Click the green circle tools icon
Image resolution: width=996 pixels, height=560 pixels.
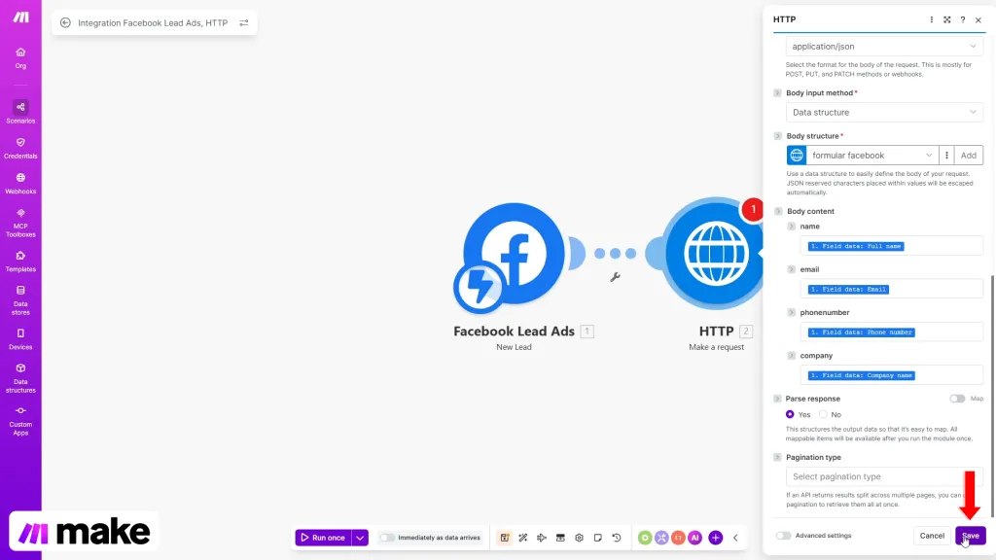point(645,538)
